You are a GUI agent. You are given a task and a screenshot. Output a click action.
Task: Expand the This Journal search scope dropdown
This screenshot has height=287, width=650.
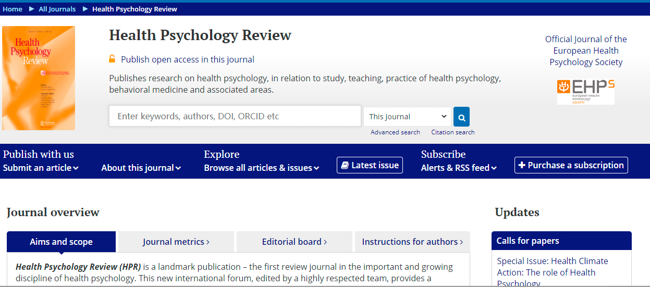407,117
